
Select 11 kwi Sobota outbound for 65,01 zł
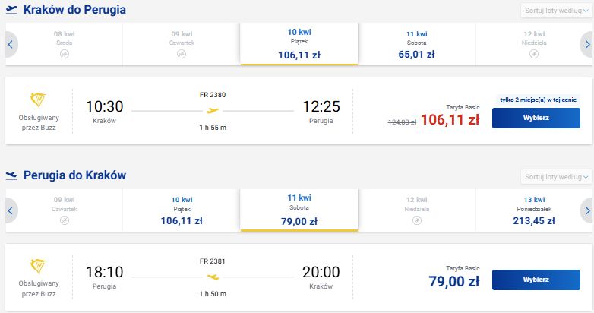tap(416, 44)
